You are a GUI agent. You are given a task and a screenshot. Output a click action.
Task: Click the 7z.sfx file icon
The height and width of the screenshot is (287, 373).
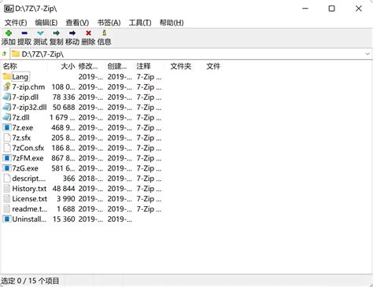tap(7, 138)
